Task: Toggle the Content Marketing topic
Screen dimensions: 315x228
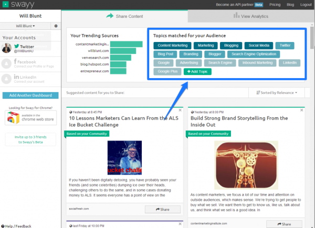Action: pyautogui.click(x=172, y=46)
